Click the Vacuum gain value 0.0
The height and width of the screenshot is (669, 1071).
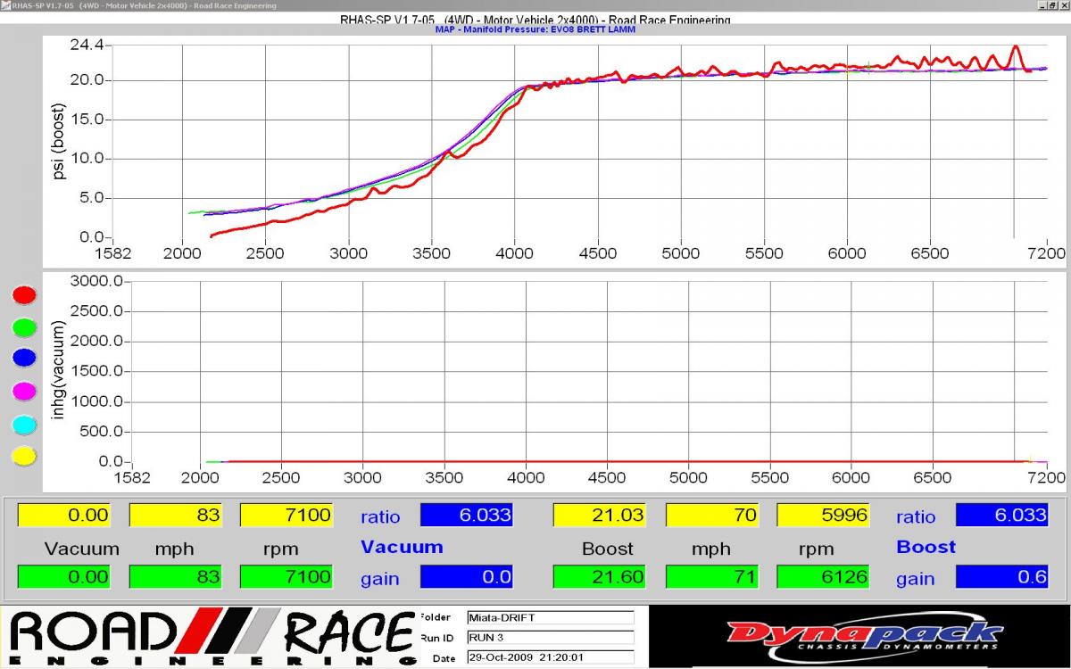(466, 577)
